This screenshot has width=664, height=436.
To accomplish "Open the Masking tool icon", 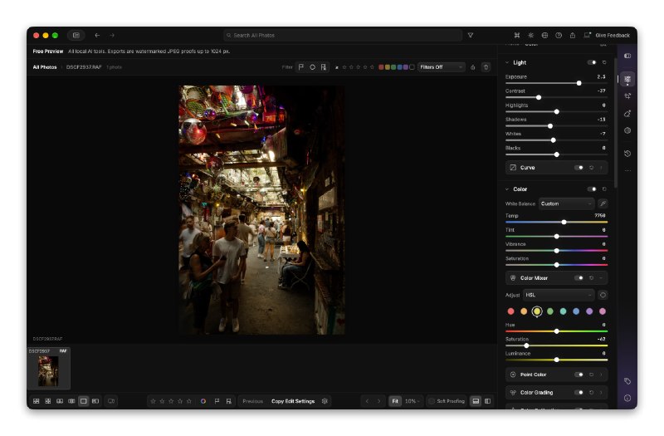I will coord(627,130).
